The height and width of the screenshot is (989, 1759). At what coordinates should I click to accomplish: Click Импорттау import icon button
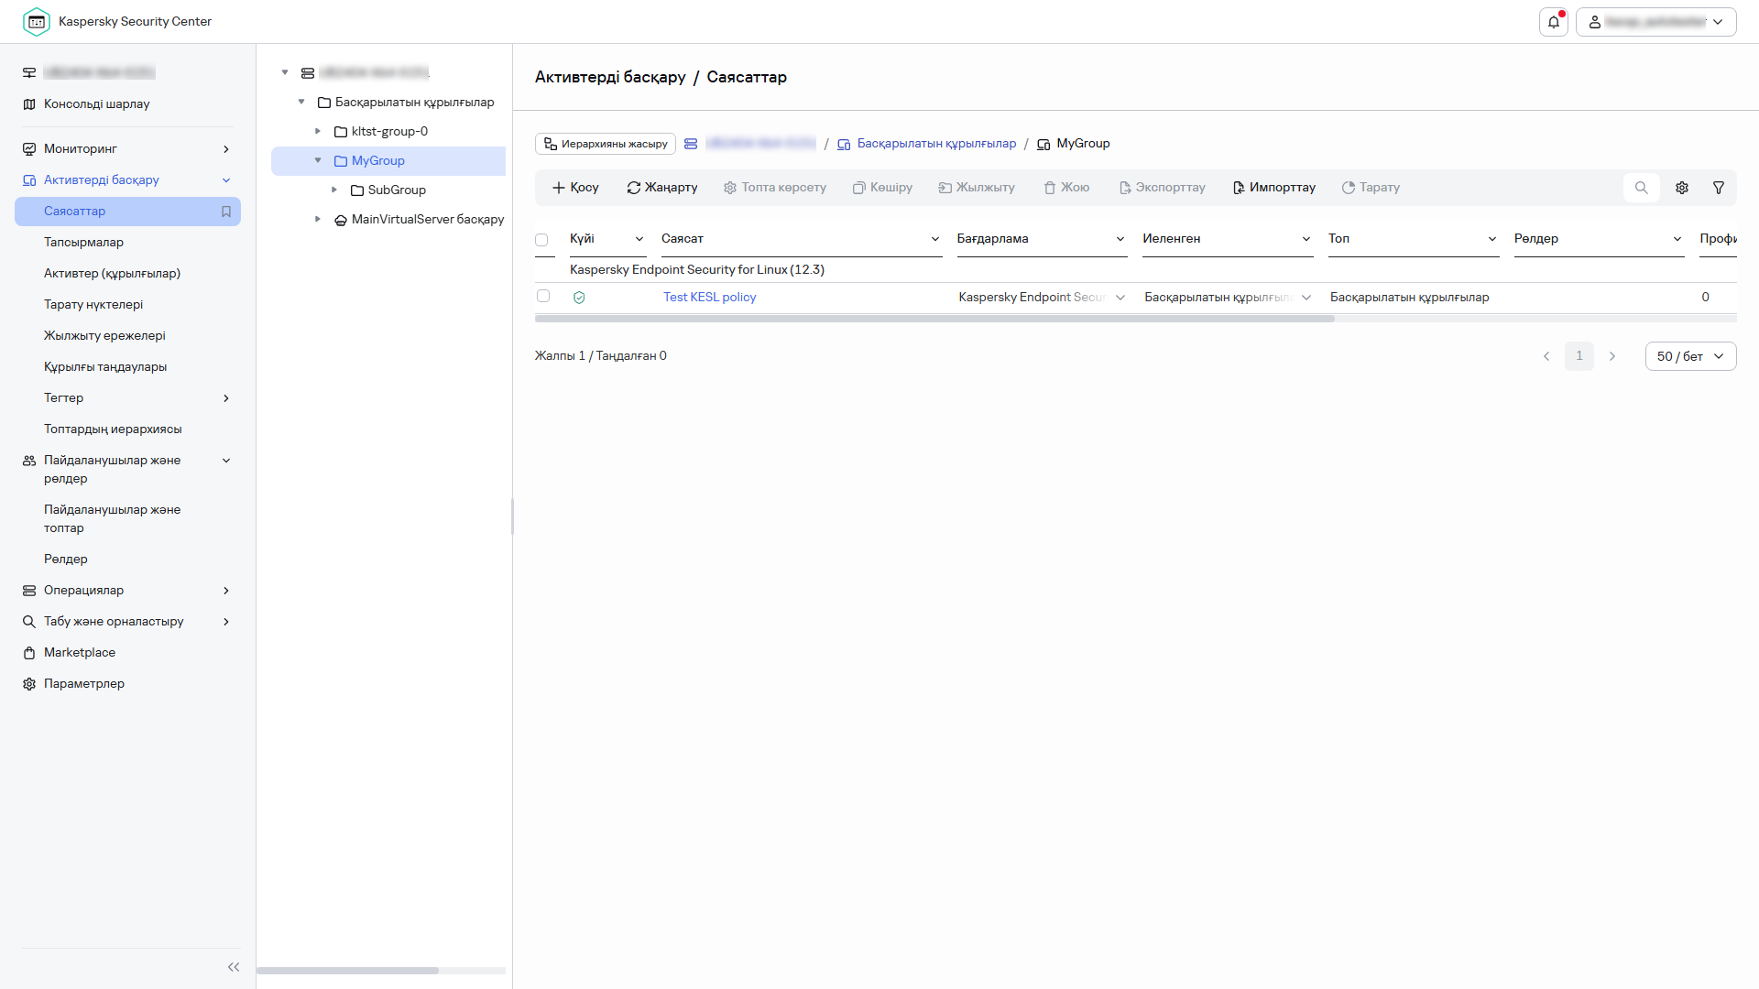[x=1273, y=188]
